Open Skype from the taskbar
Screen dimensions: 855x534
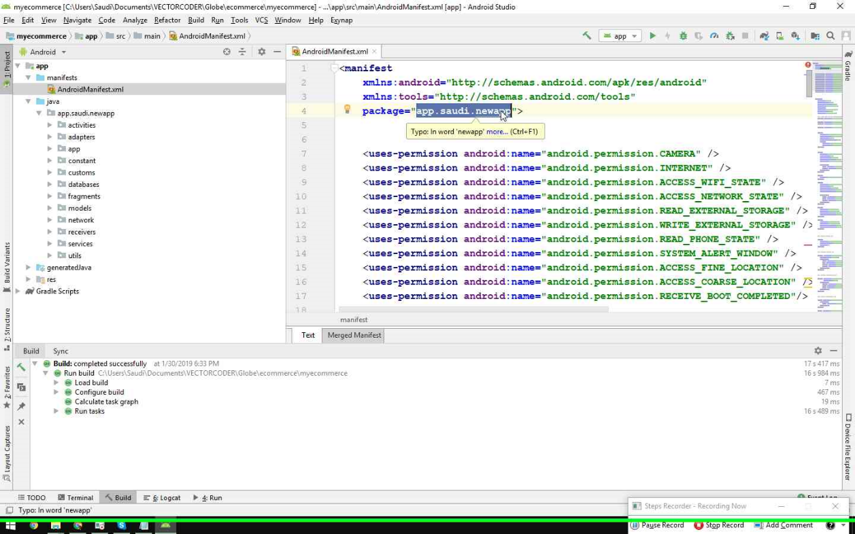tap(122, 526)
